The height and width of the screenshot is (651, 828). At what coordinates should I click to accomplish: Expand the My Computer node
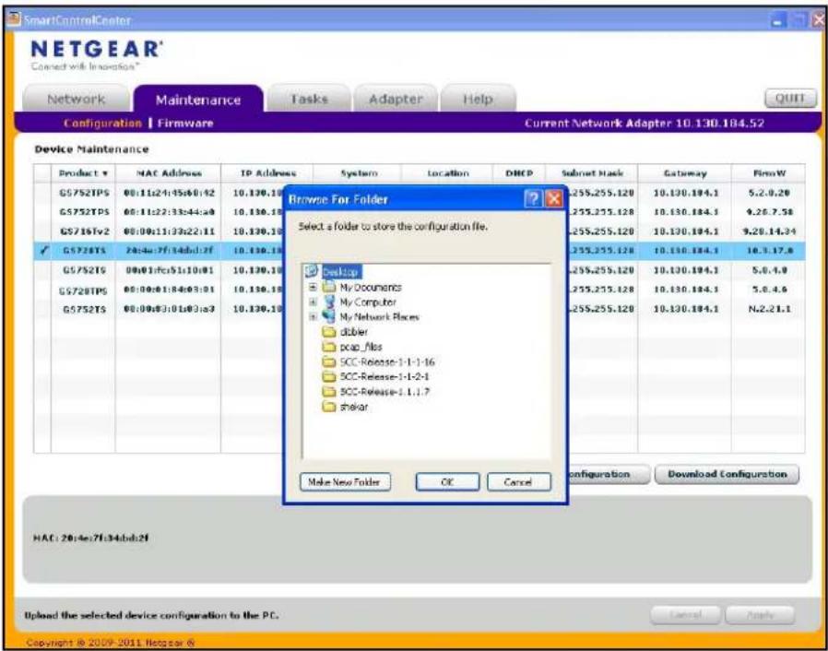(x=313, y=302)
